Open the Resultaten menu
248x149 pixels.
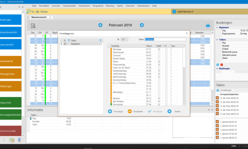pos(44,6)
